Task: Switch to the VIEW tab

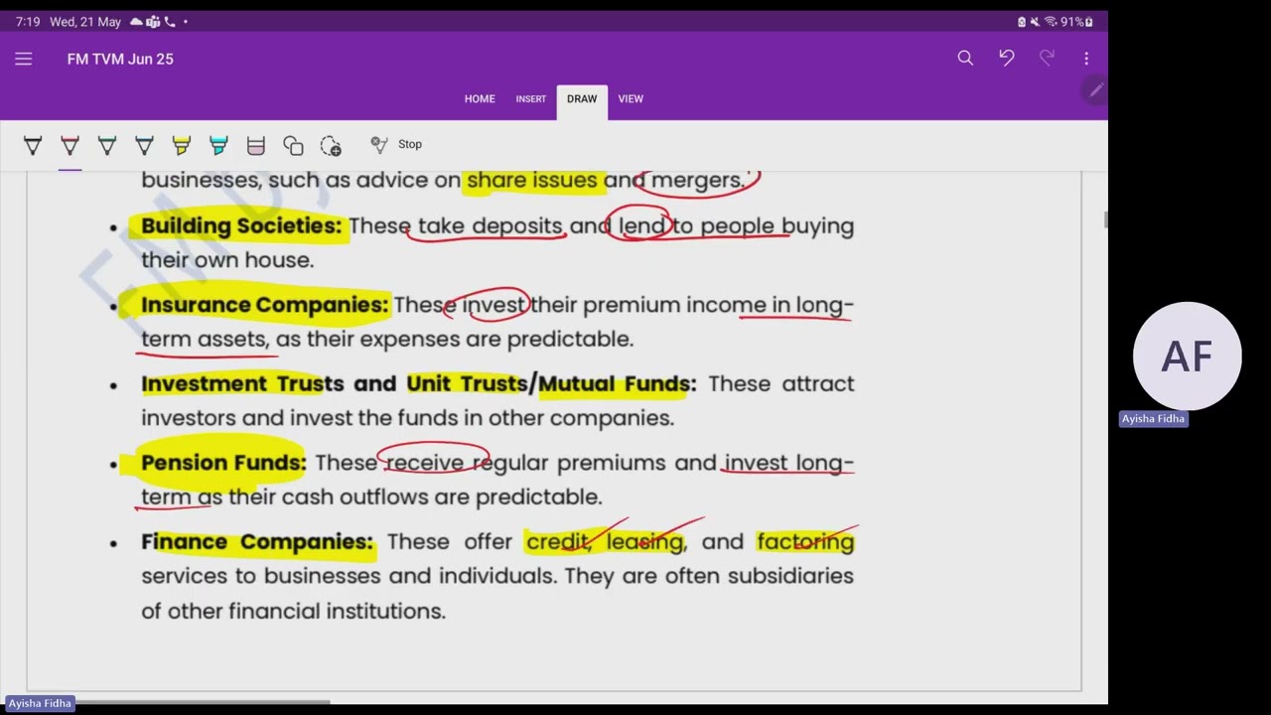Action: pyautogui.click(x=631, y=98)
